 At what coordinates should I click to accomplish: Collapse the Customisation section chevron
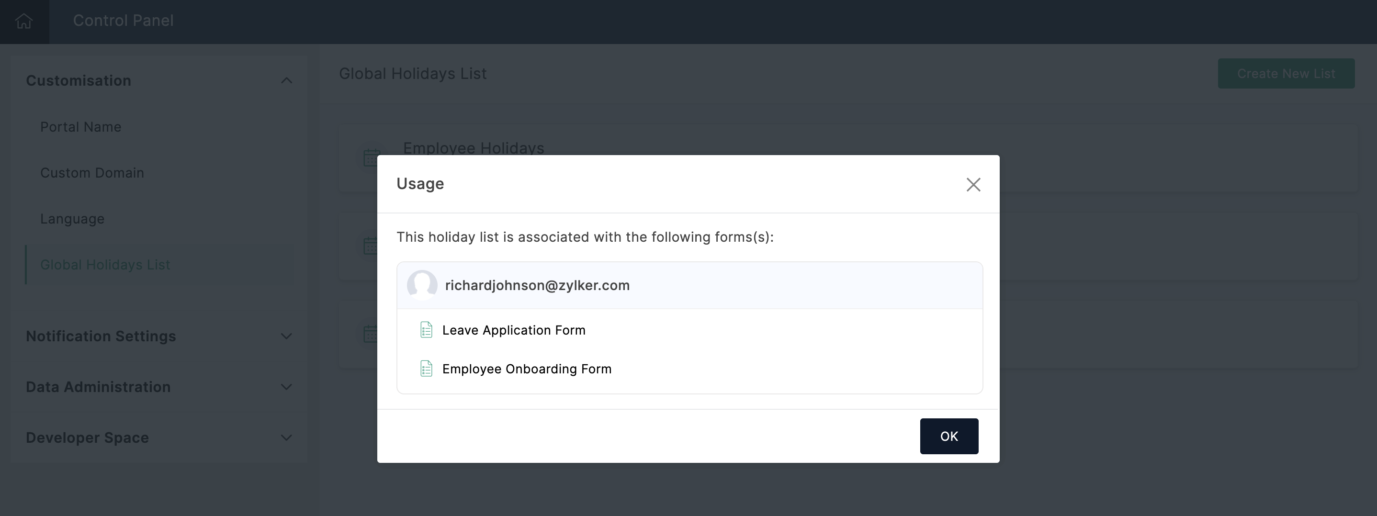(x=286, y=81)
